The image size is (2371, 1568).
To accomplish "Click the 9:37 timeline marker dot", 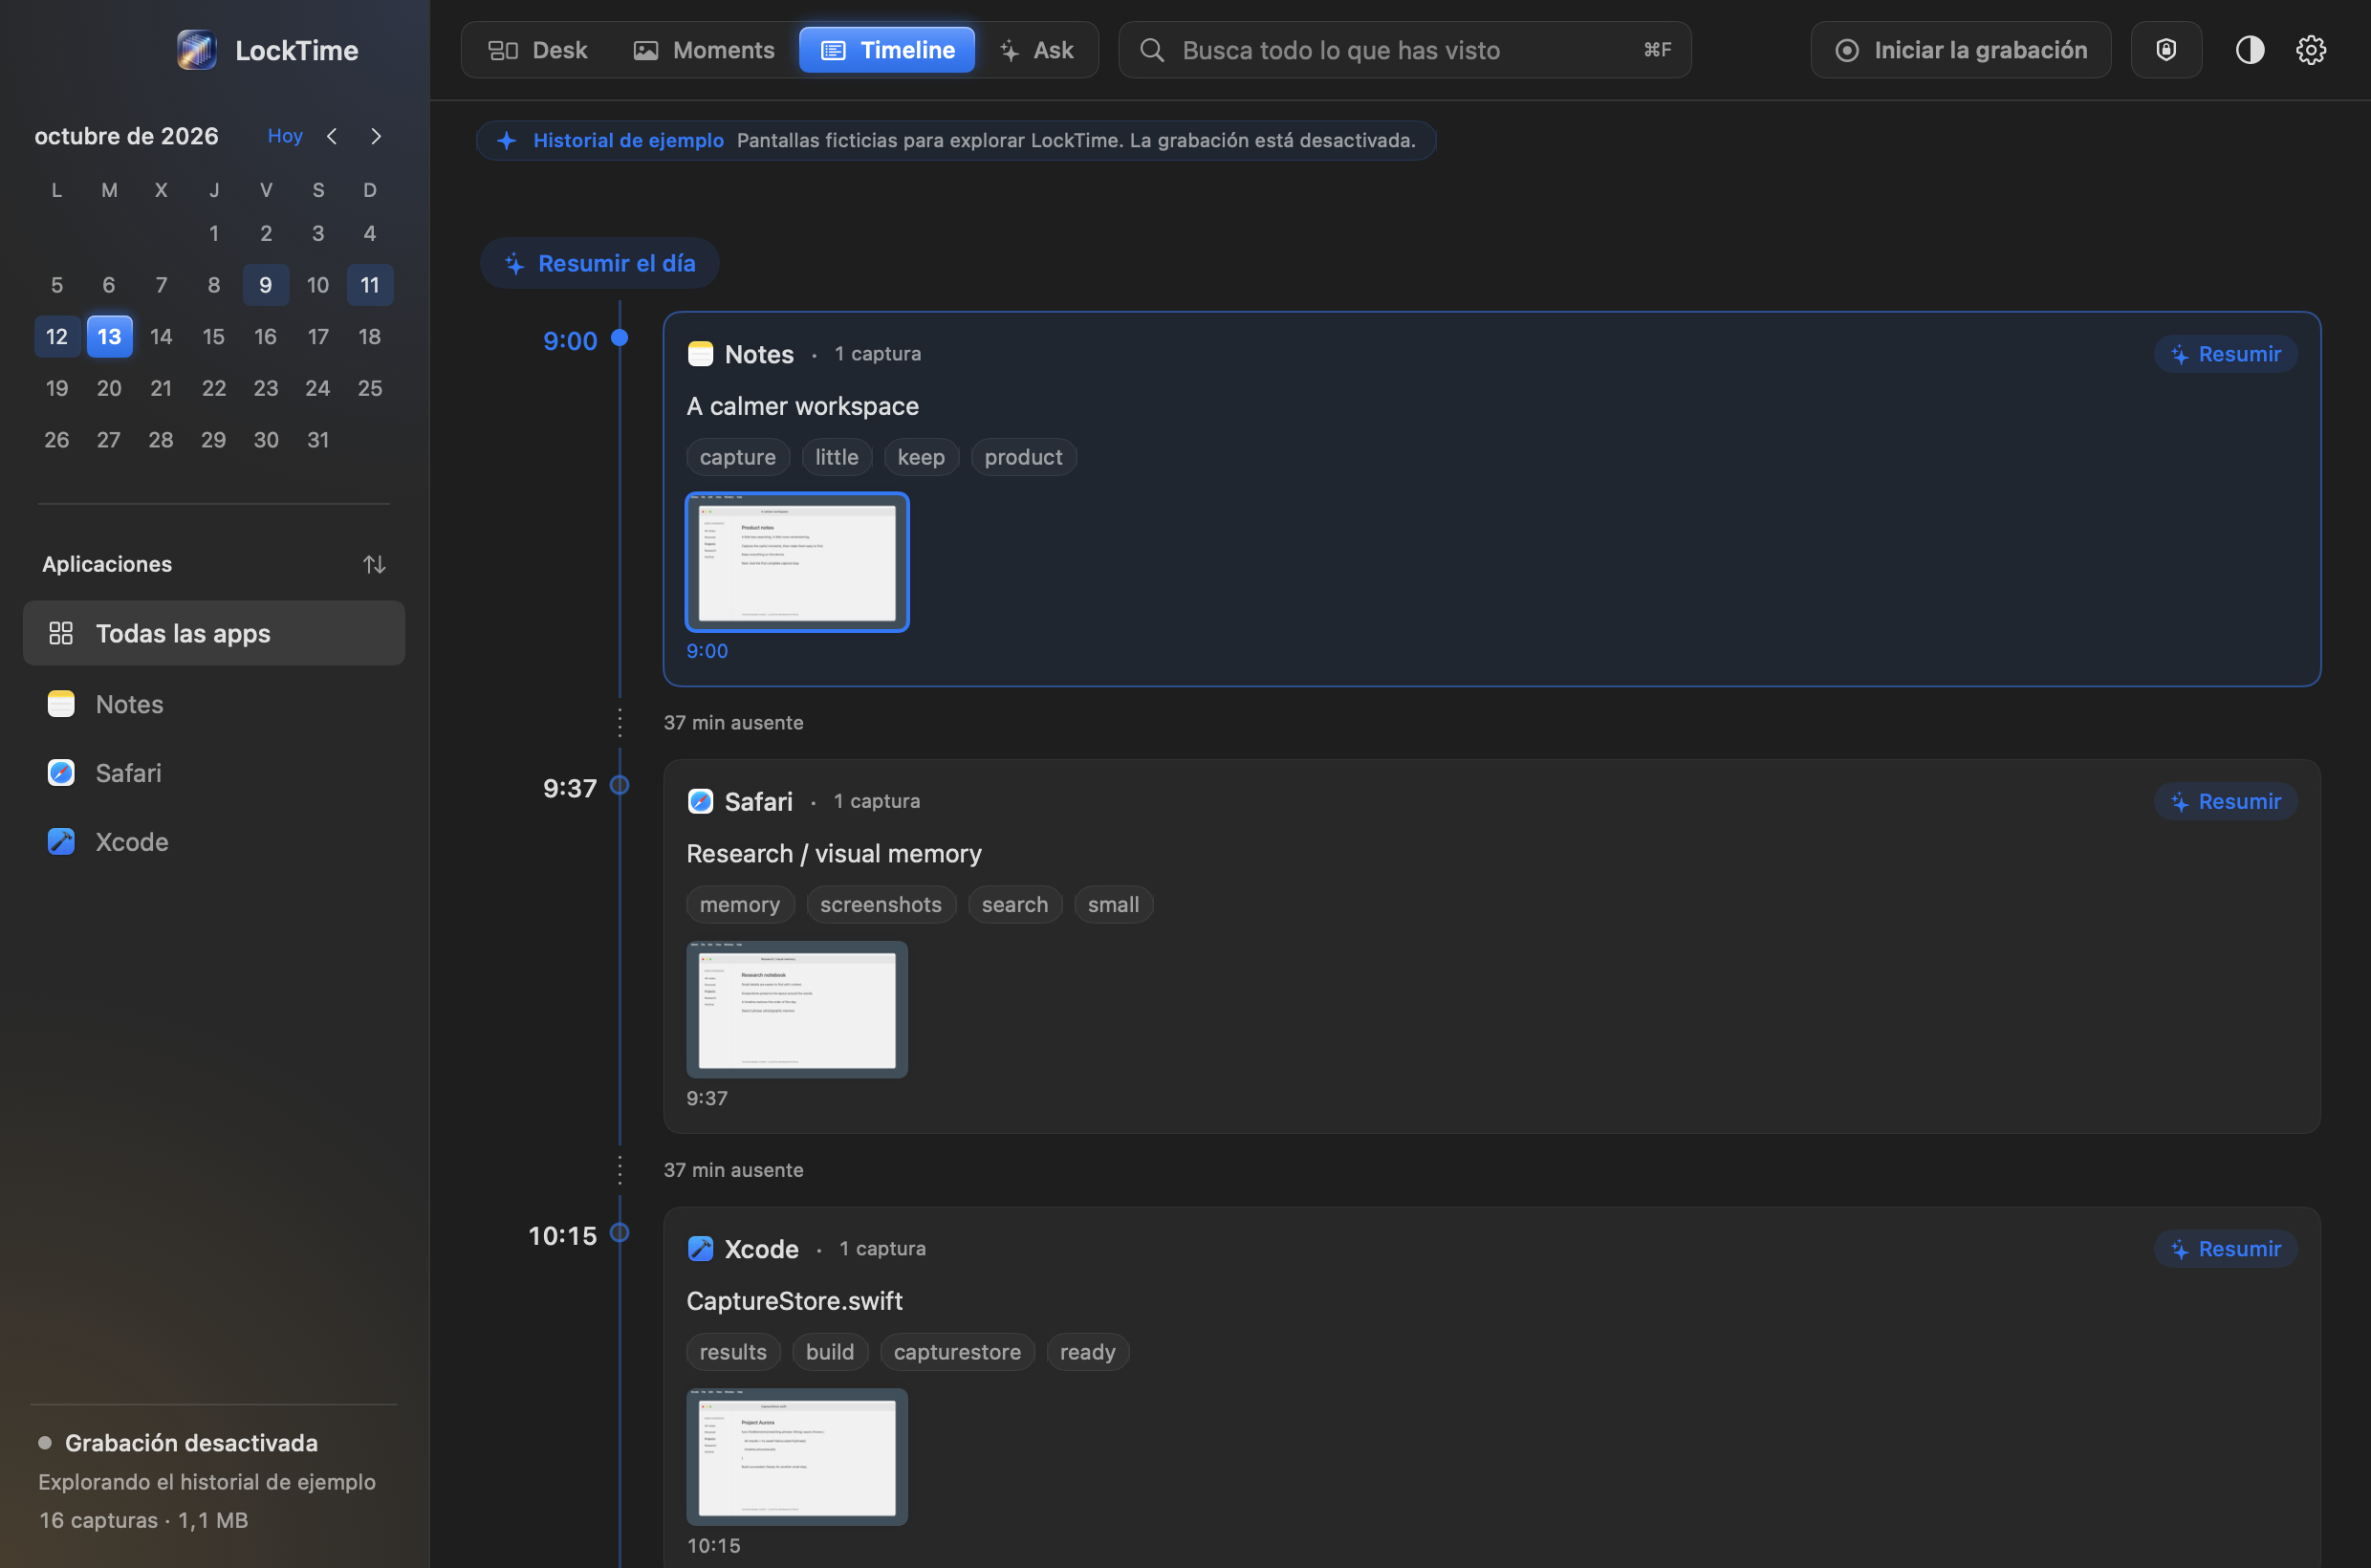I will point(620,785).
